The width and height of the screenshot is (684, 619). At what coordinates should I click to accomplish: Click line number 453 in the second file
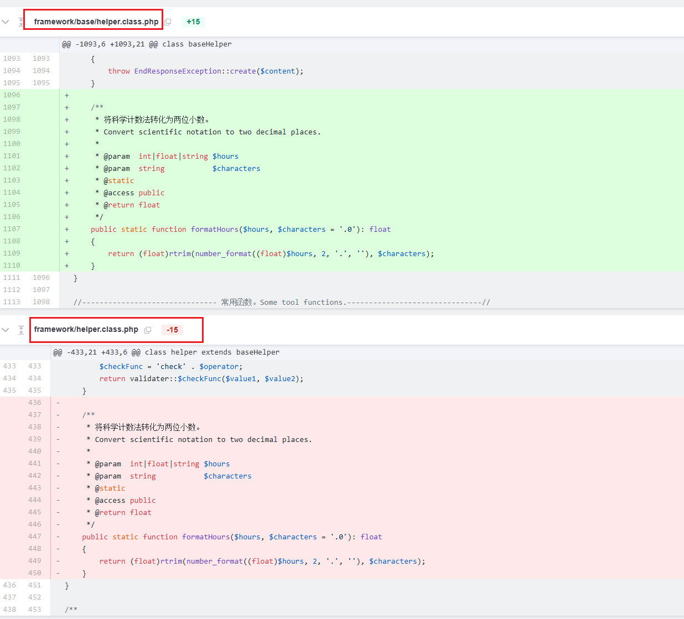(35, 610)
